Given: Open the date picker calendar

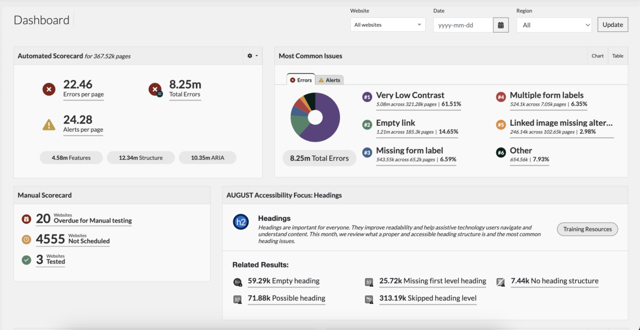Looking at the screenshot, I should (500, 24).
